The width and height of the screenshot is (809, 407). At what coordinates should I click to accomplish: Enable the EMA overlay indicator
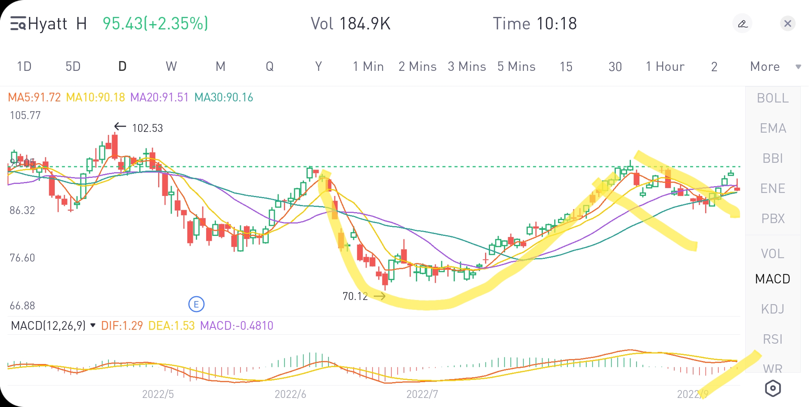[772, 128]
